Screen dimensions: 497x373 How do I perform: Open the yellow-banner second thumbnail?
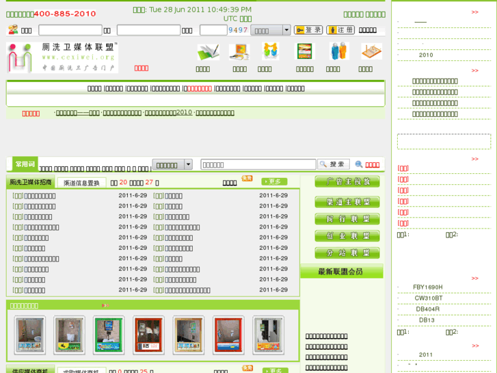click(x=70, y=335)
